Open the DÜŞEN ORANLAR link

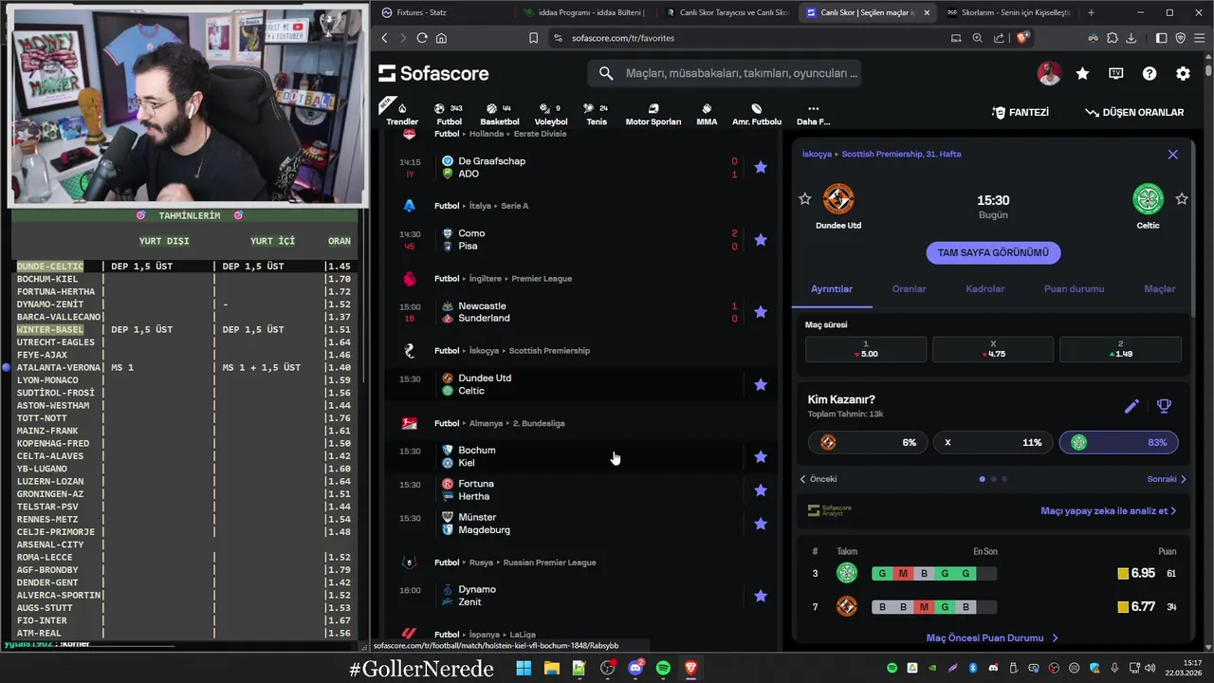pos(1134,112)
